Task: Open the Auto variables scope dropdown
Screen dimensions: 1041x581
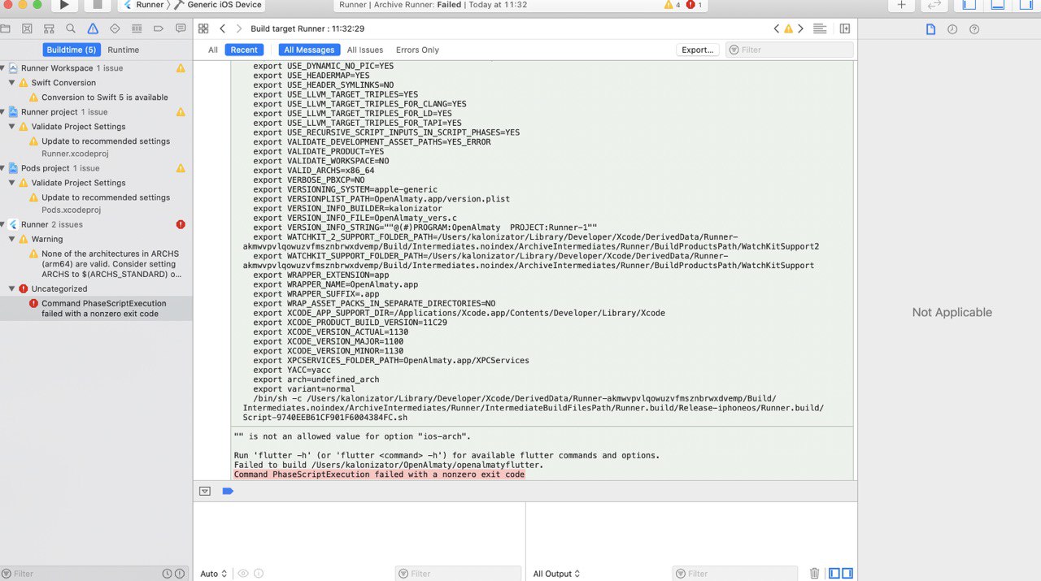Action: pos(214,574)
